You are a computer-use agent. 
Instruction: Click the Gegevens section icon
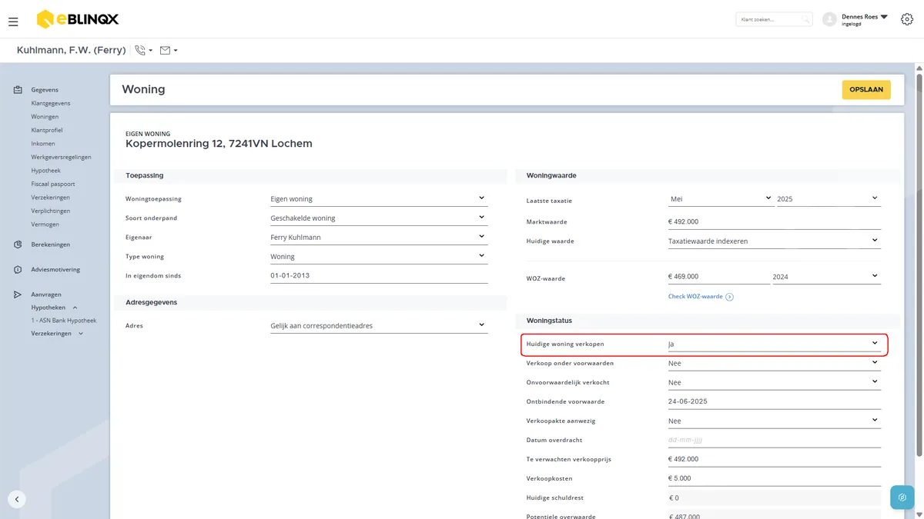[18, 90]
